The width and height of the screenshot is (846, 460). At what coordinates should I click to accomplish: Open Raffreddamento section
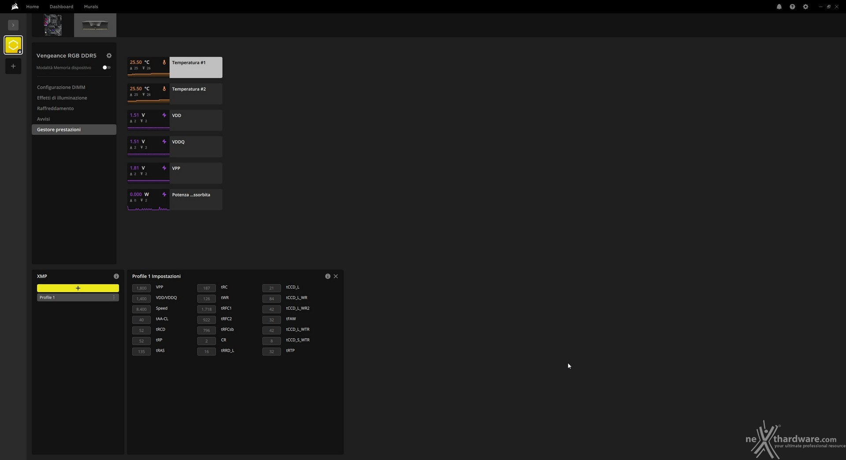(74, 108)
